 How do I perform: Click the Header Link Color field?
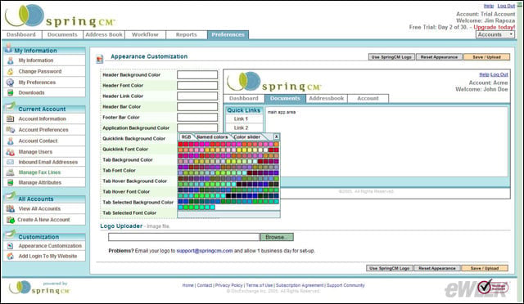197,96
